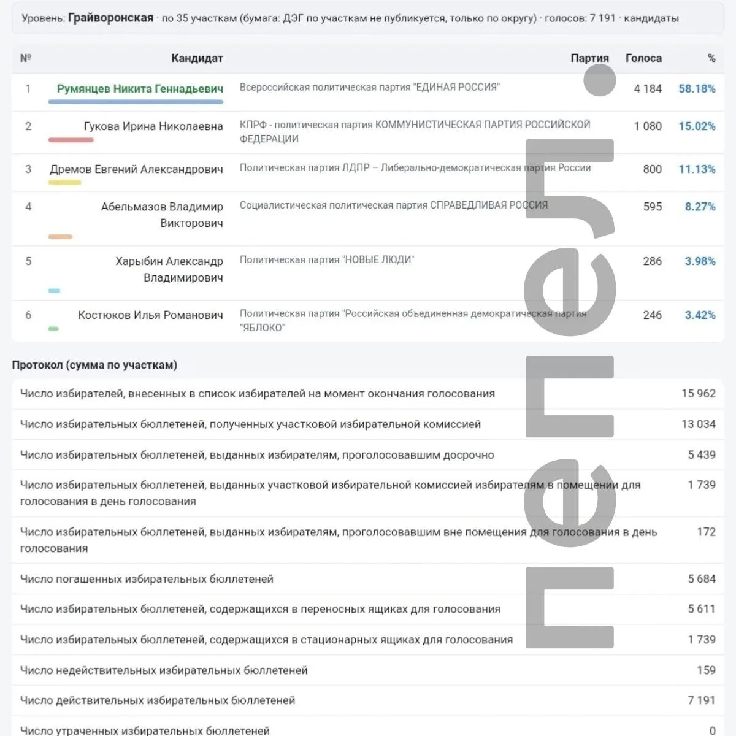Click the кандидаты label in header
This screenshot has height=736, width=736.
(x=651, y=18)
